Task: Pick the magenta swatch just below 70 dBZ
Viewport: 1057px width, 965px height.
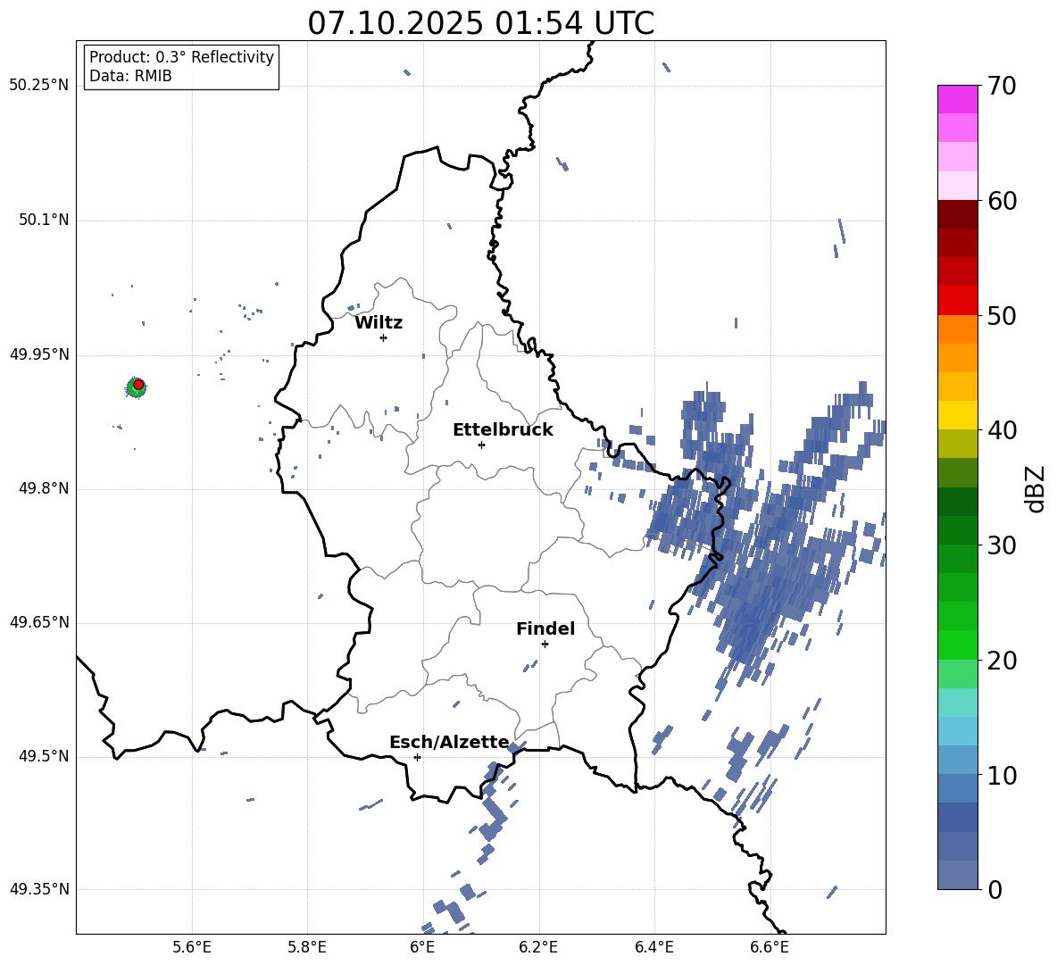Action: (957, 99)
